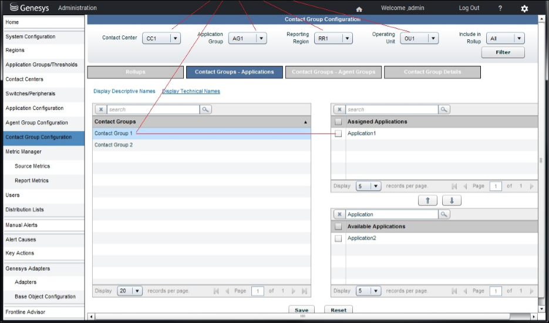Check the Assigned Applications select-all checkbox
This screenshot has width=549, height=323.
click(338, 122)
